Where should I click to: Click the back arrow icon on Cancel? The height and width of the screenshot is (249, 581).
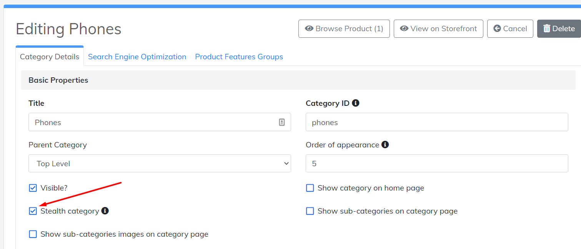[497, 28]
